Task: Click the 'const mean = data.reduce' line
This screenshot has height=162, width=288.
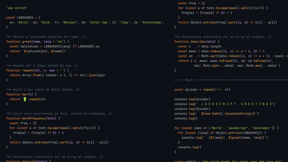Action: pyautogui.click(x=221, y=51)
